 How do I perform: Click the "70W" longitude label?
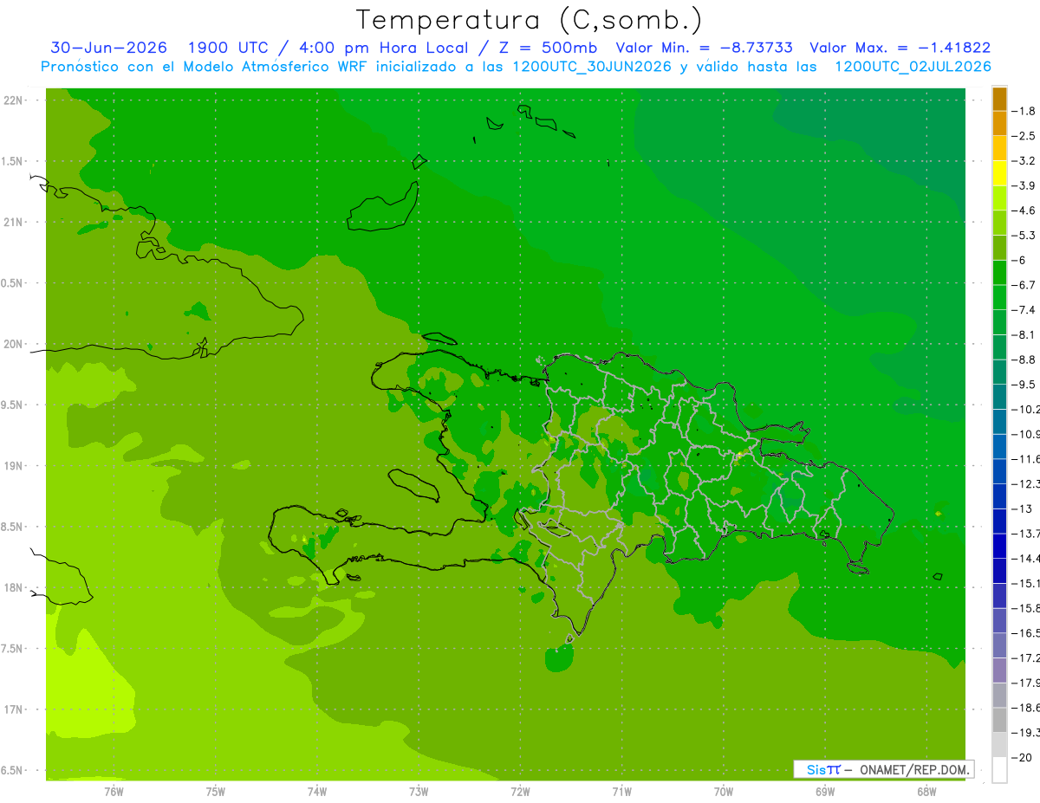pyautogui.click(x=723, y=791)
